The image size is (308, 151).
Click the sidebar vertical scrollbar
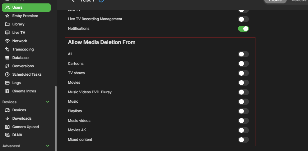click(56, 118)
